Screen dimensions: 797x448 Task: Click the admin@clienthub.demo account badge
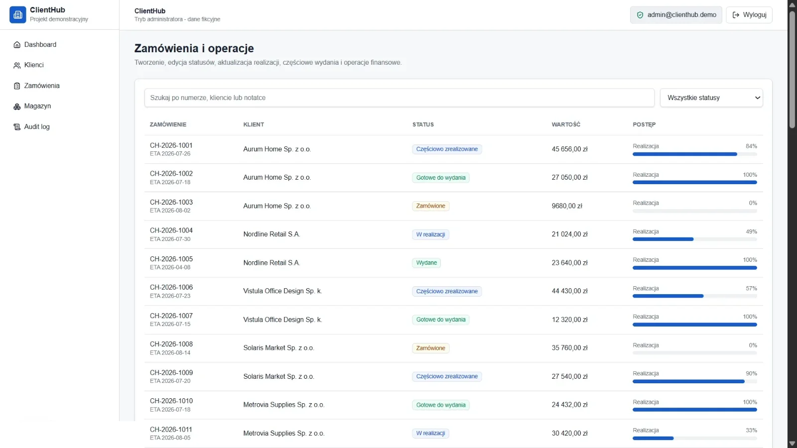point(676,15)
